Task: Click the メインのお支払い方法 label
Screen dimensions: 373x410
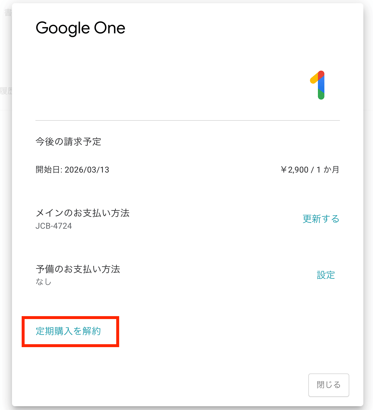Action: 83,213
